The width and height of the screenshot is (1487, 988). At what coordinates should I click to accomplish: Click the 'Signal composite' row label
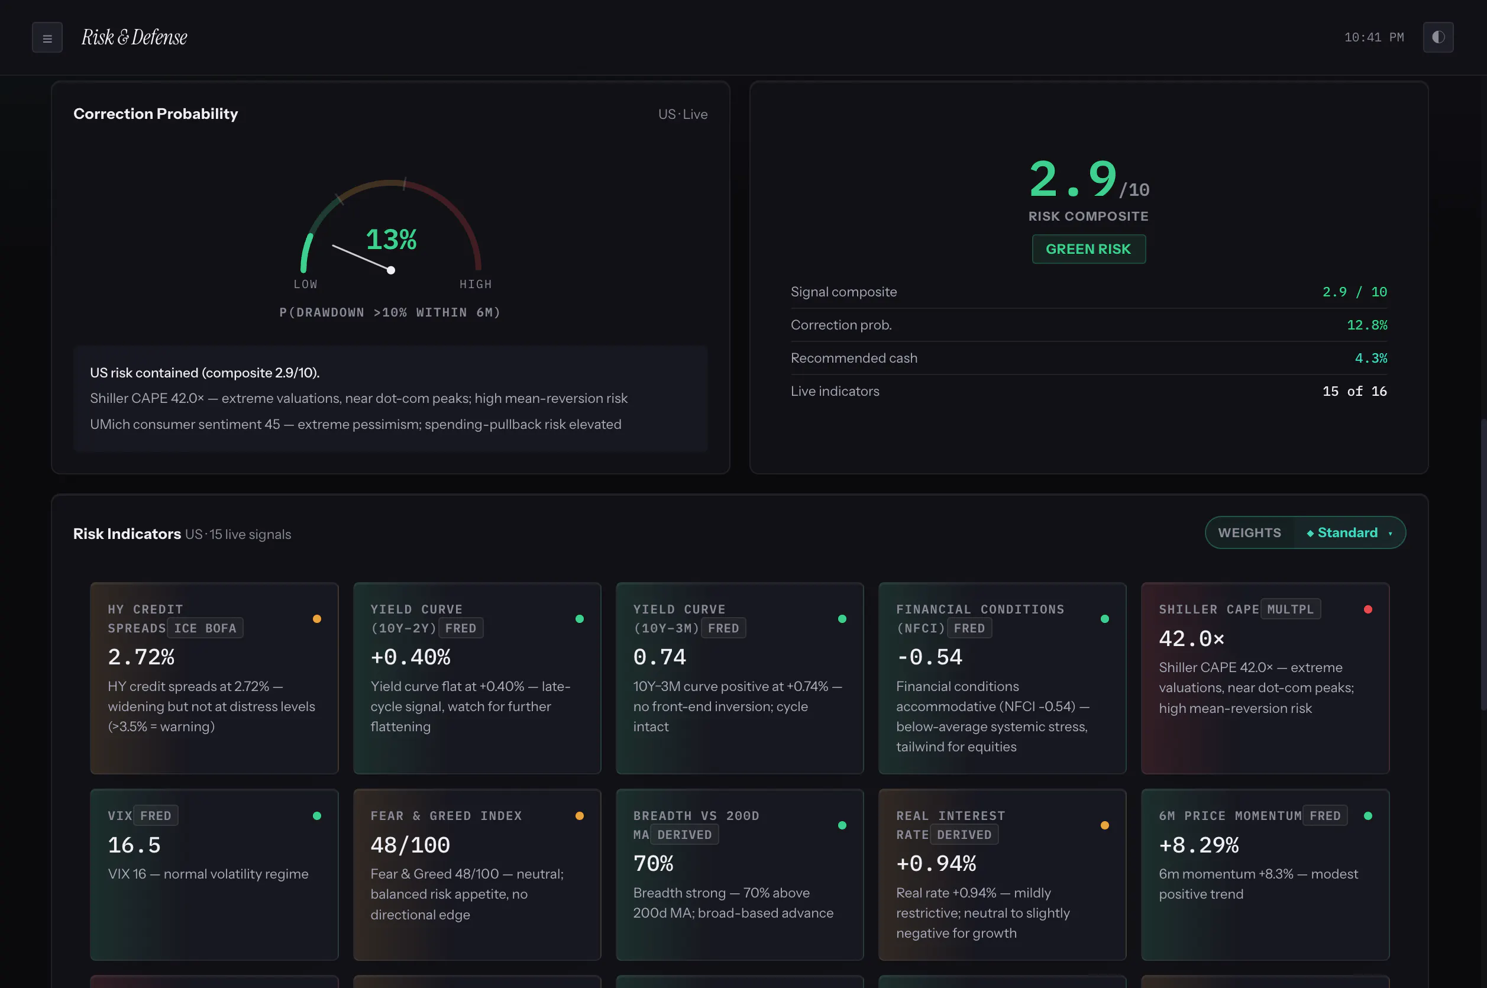(843, 292)
